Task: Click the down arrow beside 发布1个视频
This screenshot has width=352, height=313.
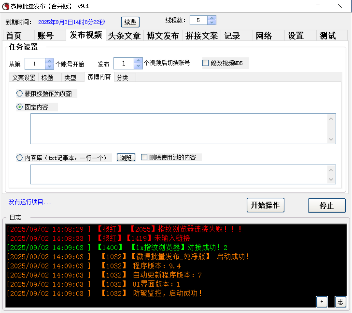Action: (x=138, y=66)
